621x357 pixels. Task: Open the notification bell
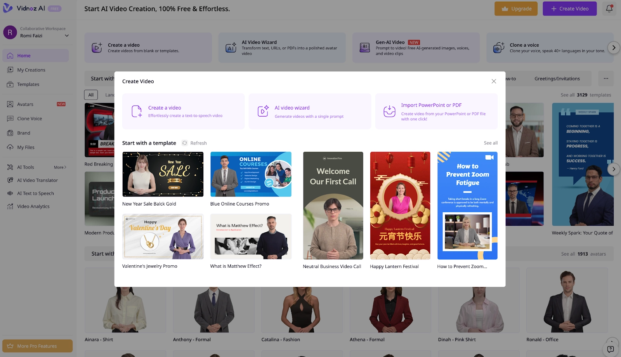609,9
